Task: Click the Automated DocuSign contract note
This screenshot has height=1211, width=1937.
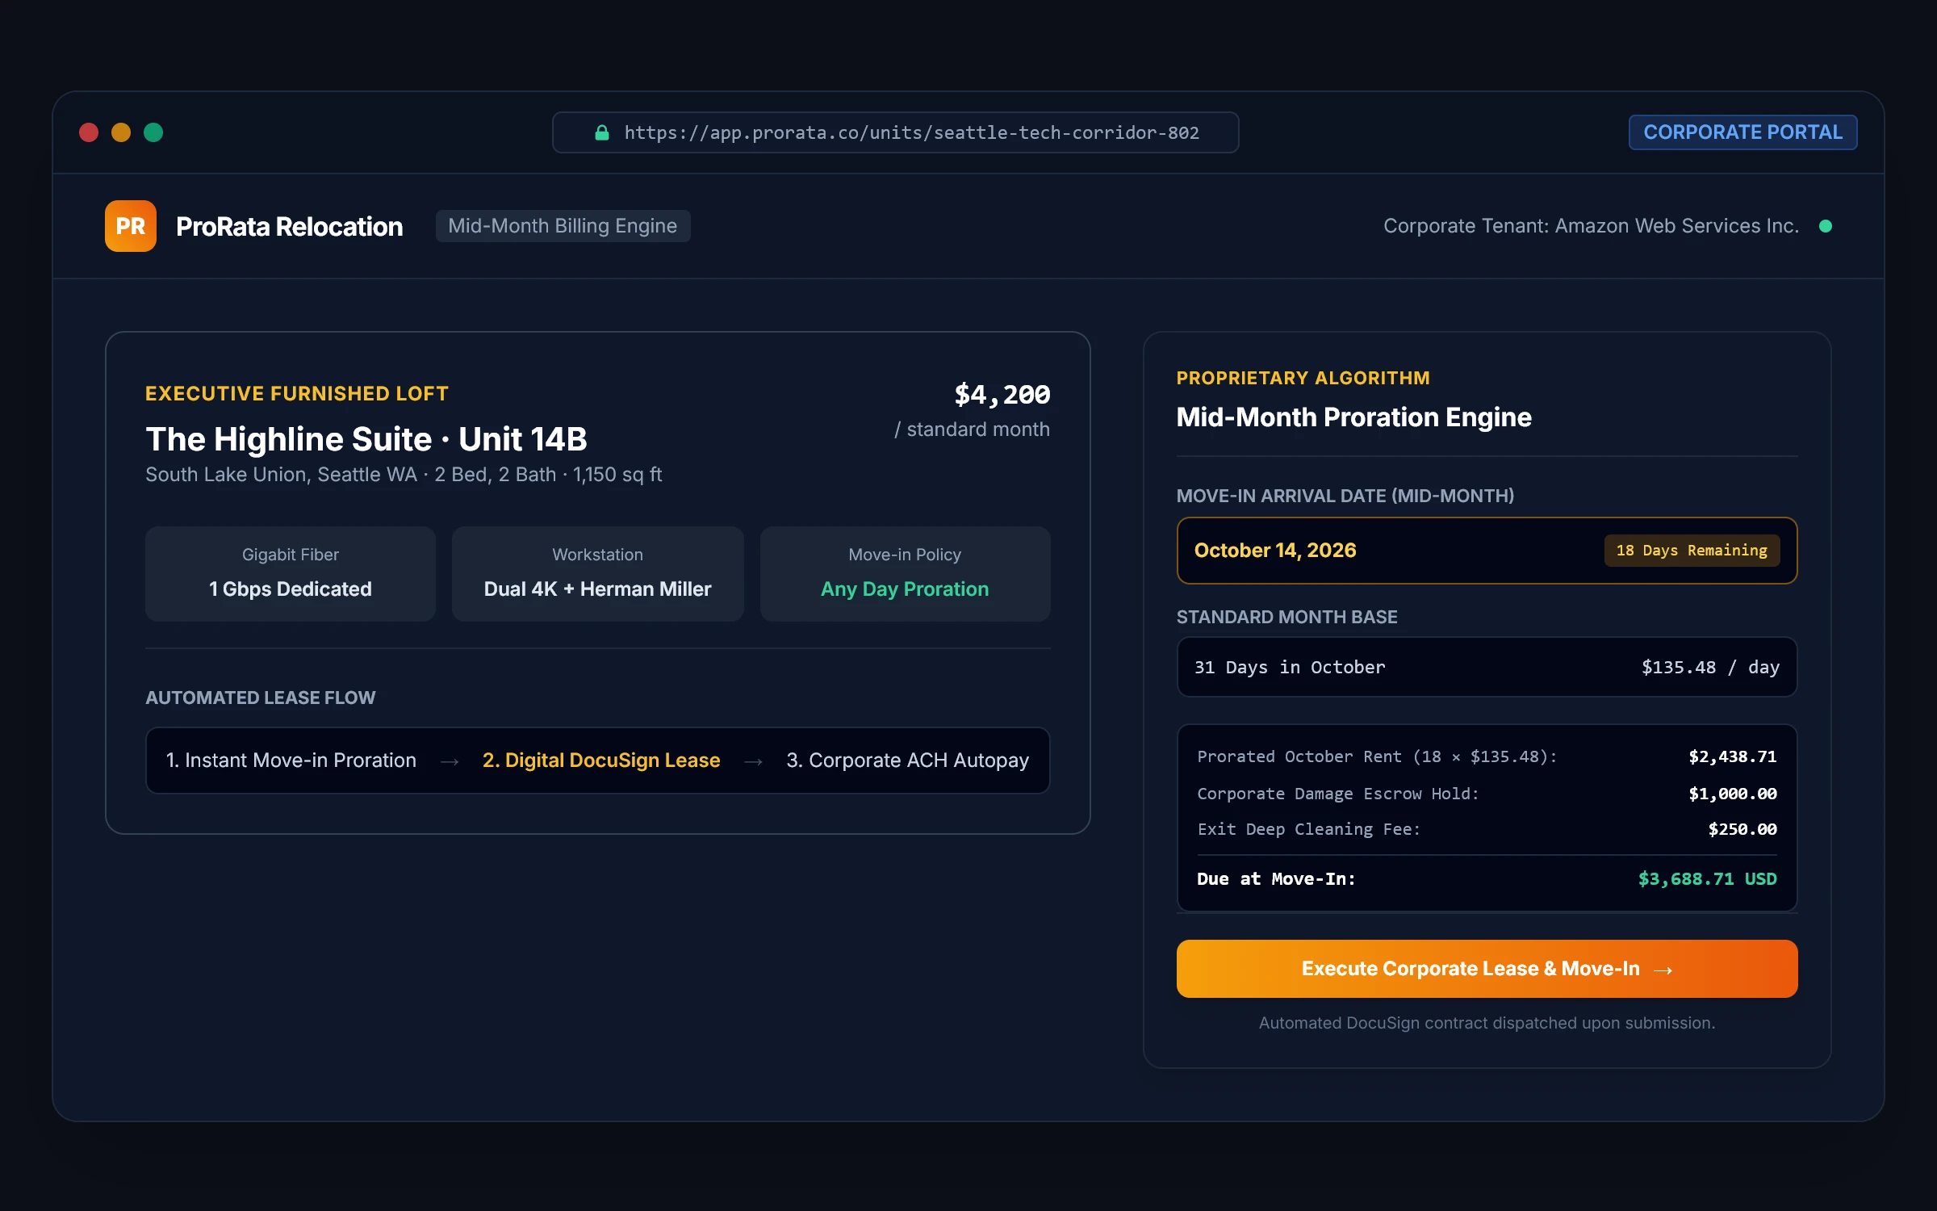Action: click(1487, 1024)
